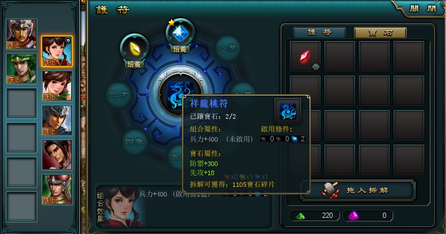Switch to the 寶石 tab
446x234 pixels.
click(x=380, y=32)
